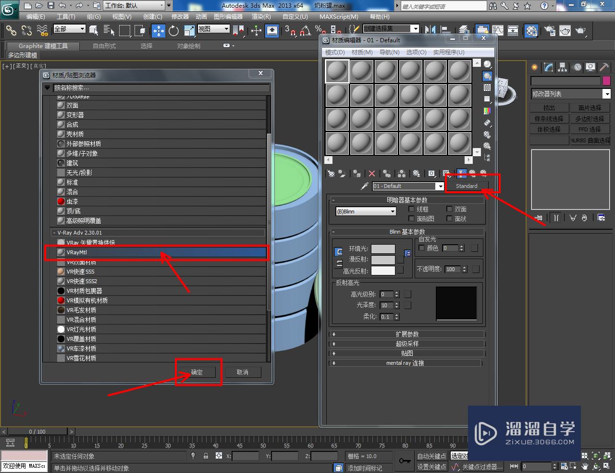Choose the Rectangular Selection Region tool
615x473 pixels.
125,31
